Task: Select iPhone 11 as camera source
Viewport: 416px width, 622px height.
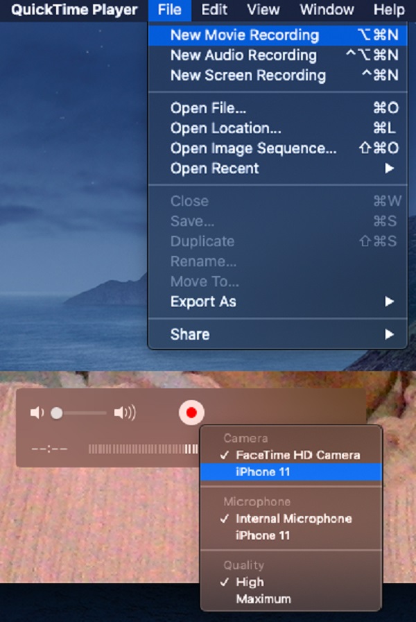Action: (x=291, y=472)
